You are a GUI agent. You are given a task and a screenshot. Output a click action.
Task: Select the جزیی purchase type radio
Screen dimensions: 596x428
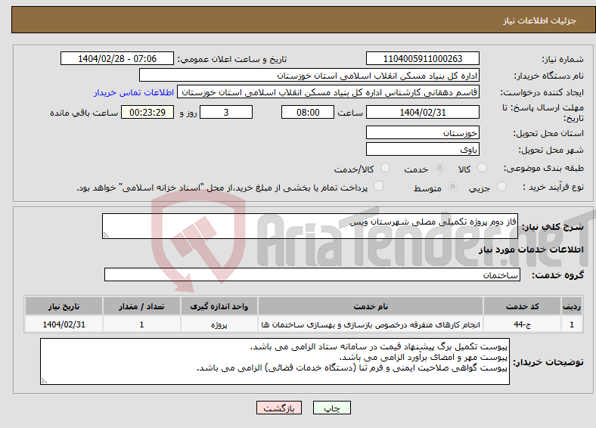click(501, 186)
